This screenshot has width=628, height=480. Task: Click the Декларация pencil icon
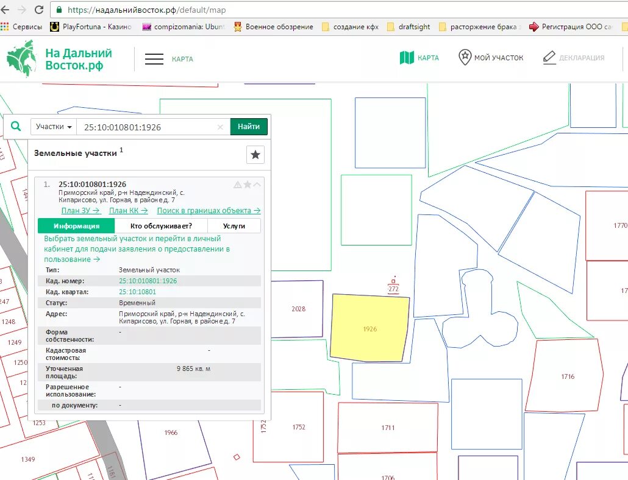coord(549,58)
